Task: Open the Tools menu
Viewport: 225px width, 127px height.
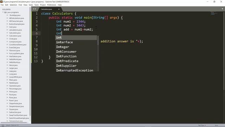Action: point(37,5)
